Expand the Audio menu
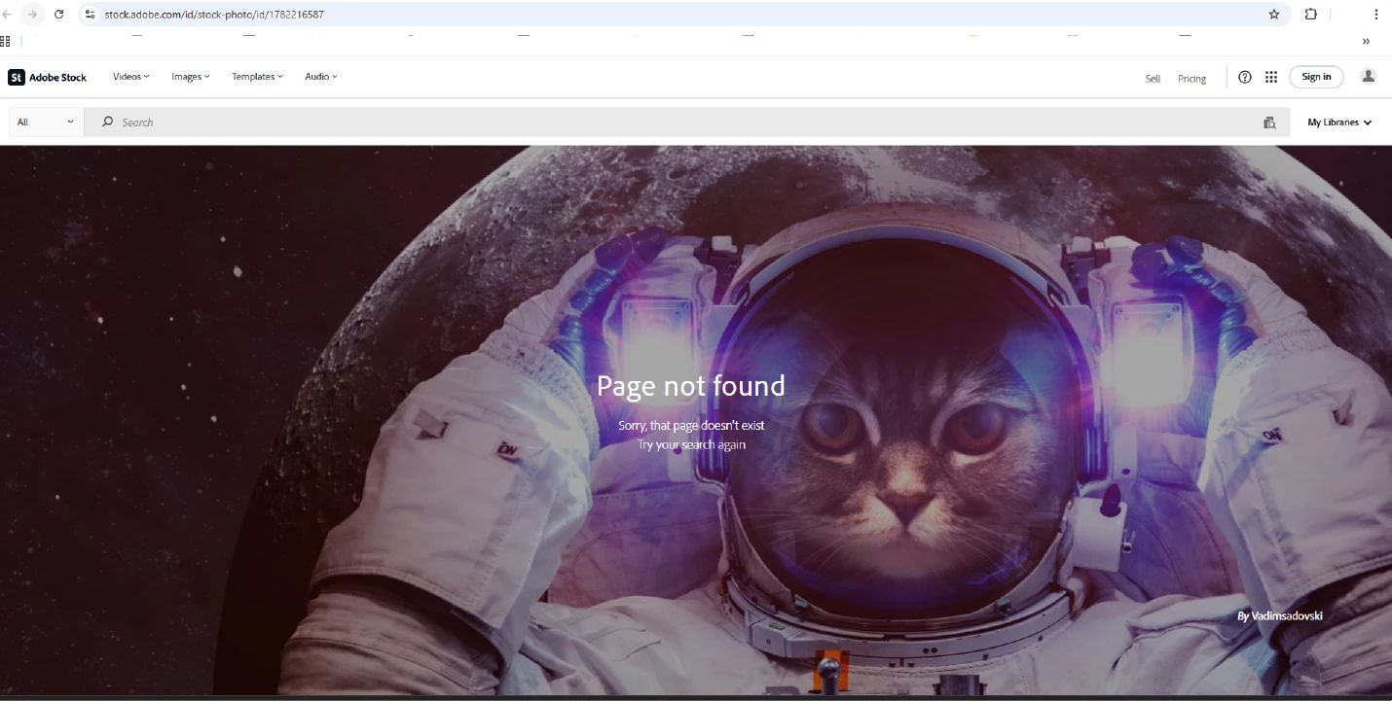The height and width of the screenshot is (701, 1392). 320,77
